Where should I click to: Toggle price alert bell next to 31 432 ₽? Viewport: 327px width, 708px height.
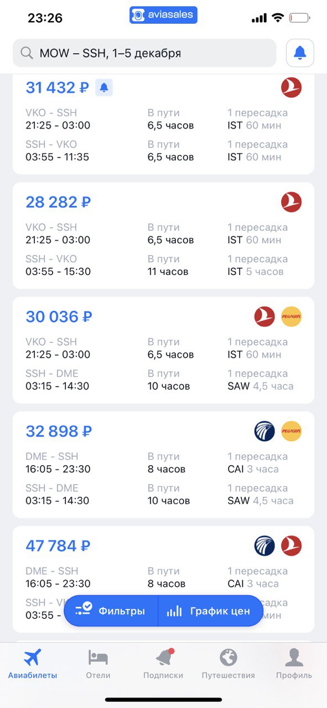[x=104, y=87]
